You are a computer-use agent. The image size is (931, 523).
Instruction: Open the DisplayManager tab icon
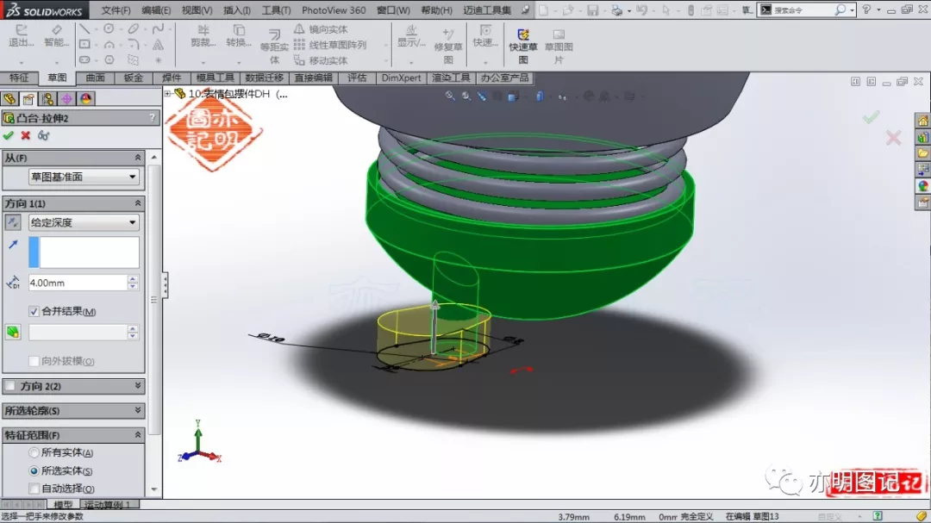click(x=85, y=98)
